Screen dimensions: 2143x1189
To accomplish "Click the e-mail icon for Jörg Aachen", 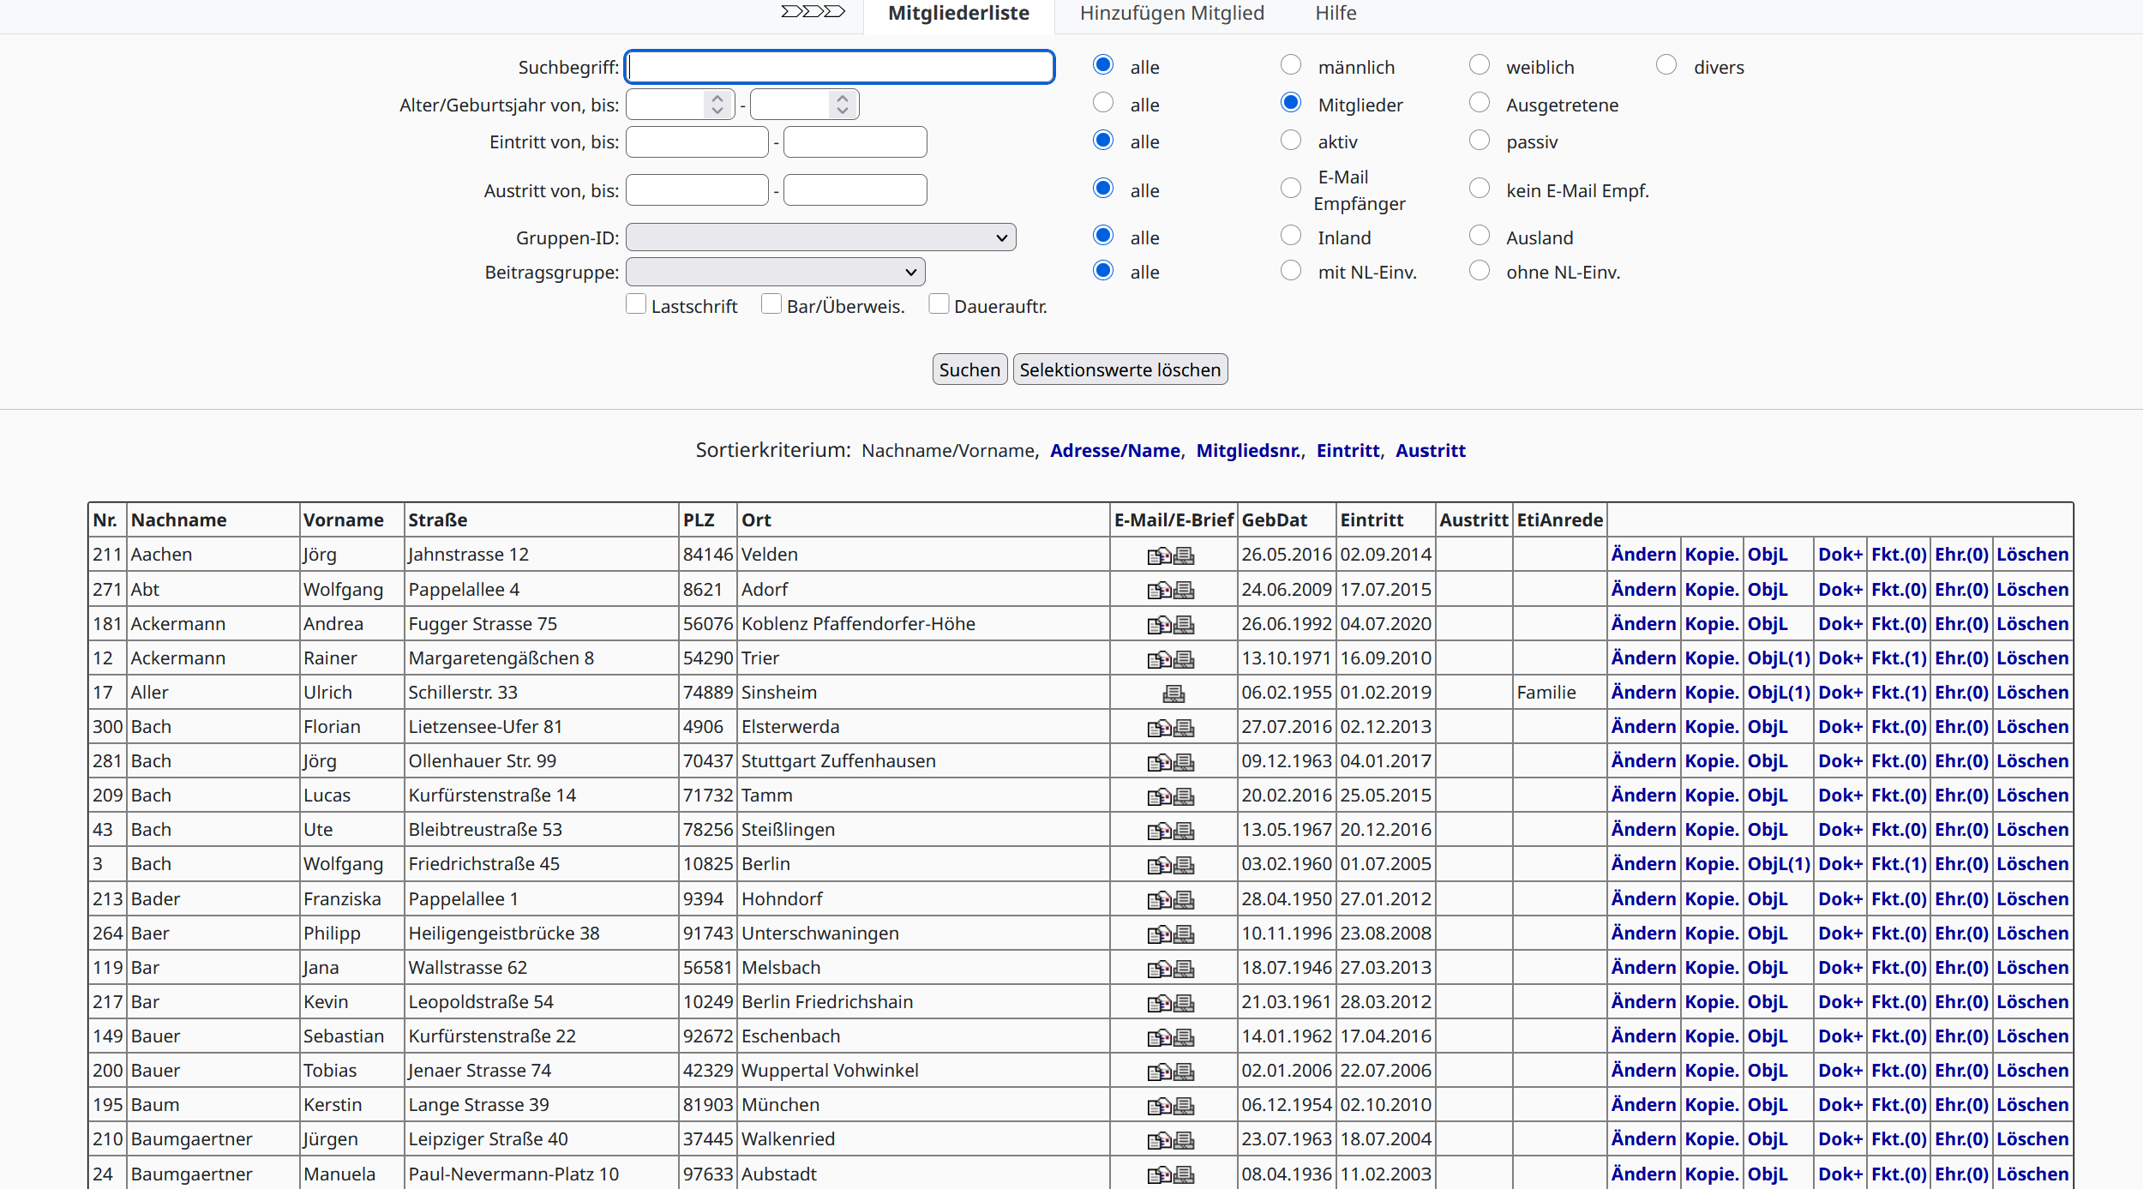I will [1159, 555].
